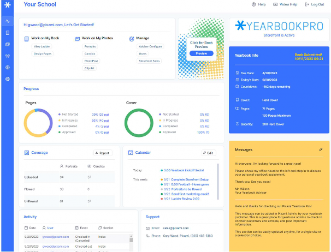Open the book sidebar icon
Screen dimensions: 331x252
8,33
